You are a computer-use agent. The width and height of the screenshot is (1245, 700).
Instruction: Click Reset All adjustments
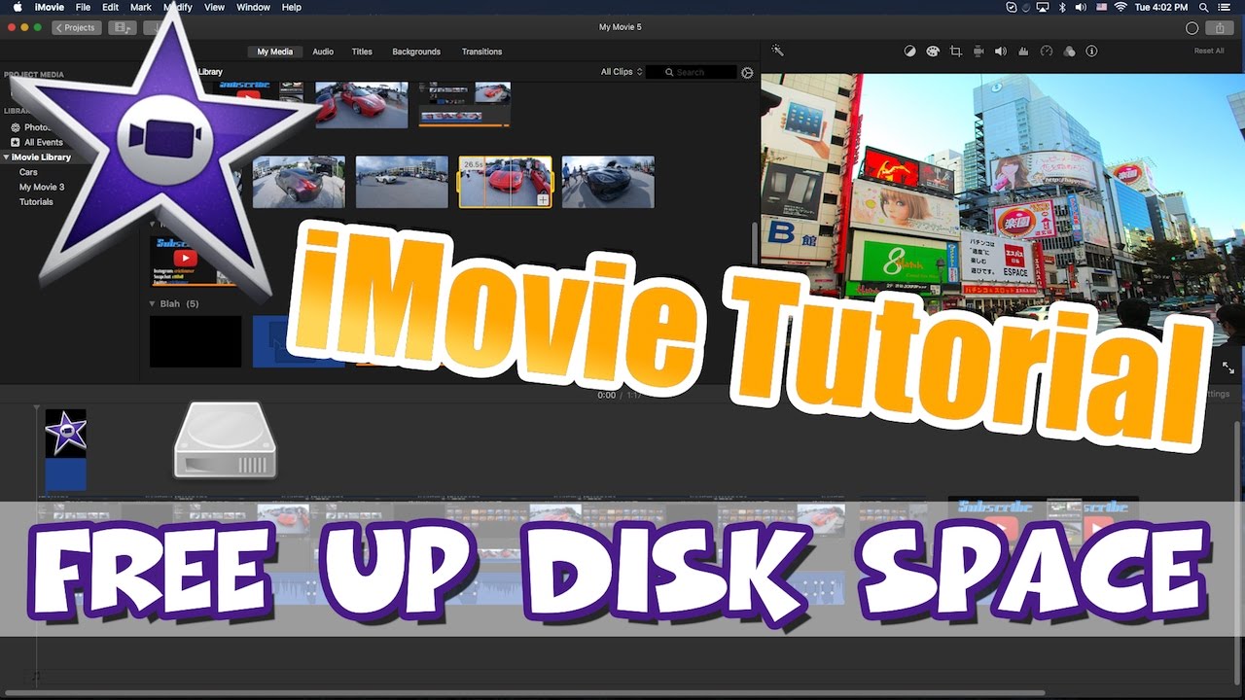(1209, 51)
